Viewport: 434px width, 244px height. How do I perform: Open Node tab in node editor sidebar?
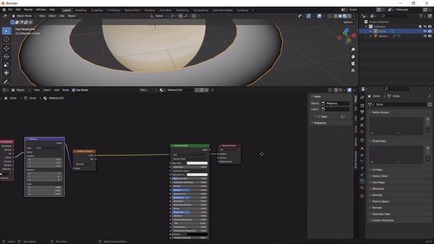click(x=355, y=98)
